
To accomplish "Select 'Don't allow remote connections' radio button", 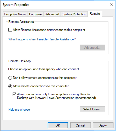I will [x=10, y=78].
